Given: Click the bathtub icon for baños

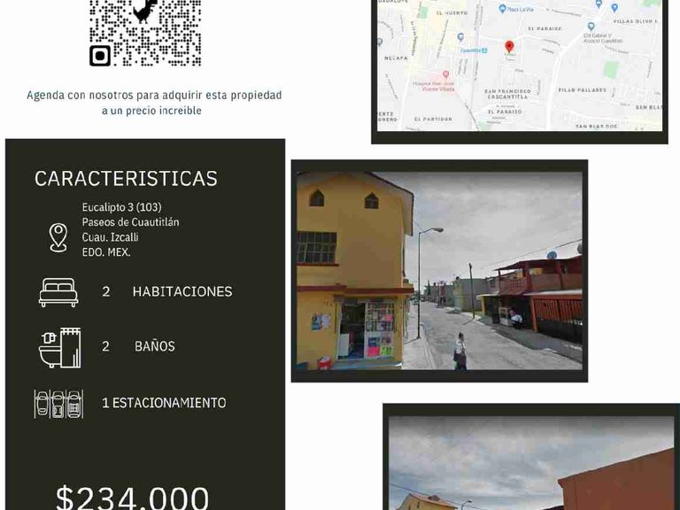Looking at the screenshot, I should click(x=60, y=347).
